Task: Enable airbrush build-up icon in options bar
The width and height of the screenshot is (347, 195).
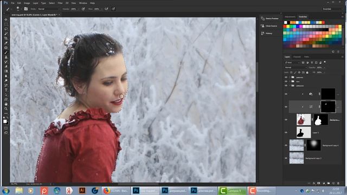Action: pyautogui.click(x=106, y=9)
